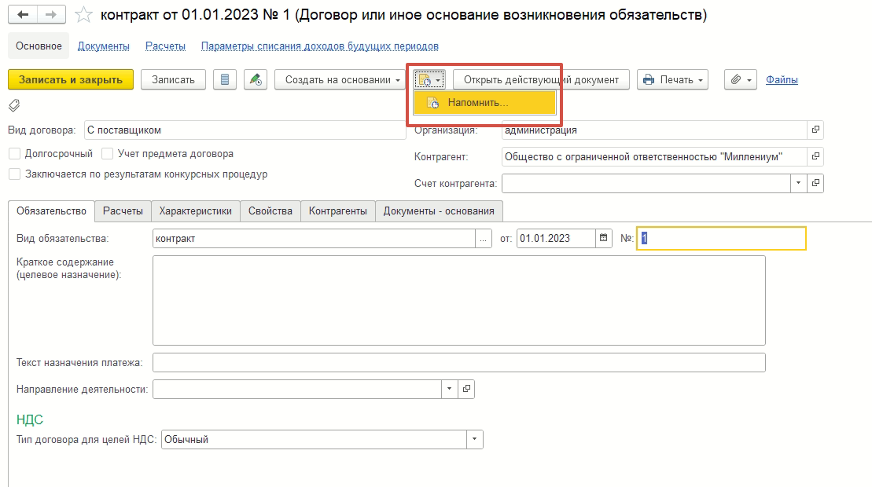Open the Направление деятельности record with its open icon
The image size is (872, 487).
tap(466, 389)
